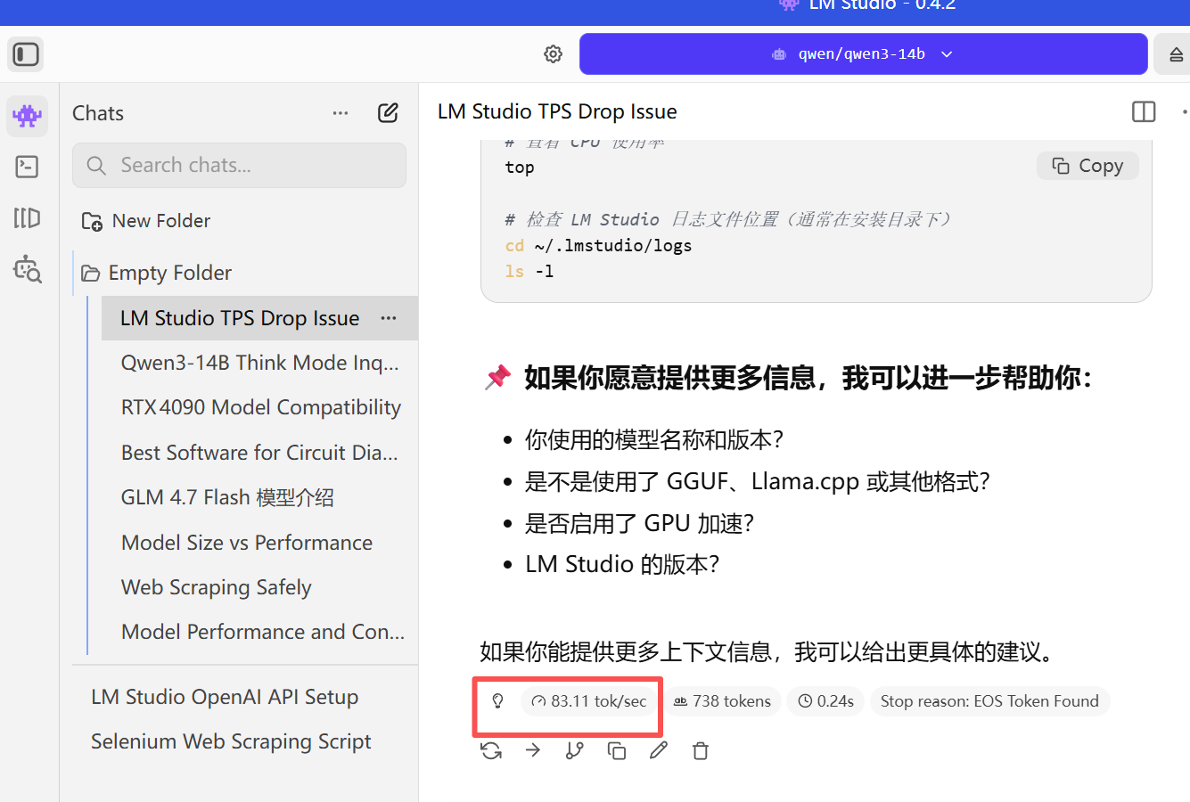Image resolution: width=1190 pixels, height=802 pixels.
Task: Start a new chat with the compose icon
Action: click(388, 113)
